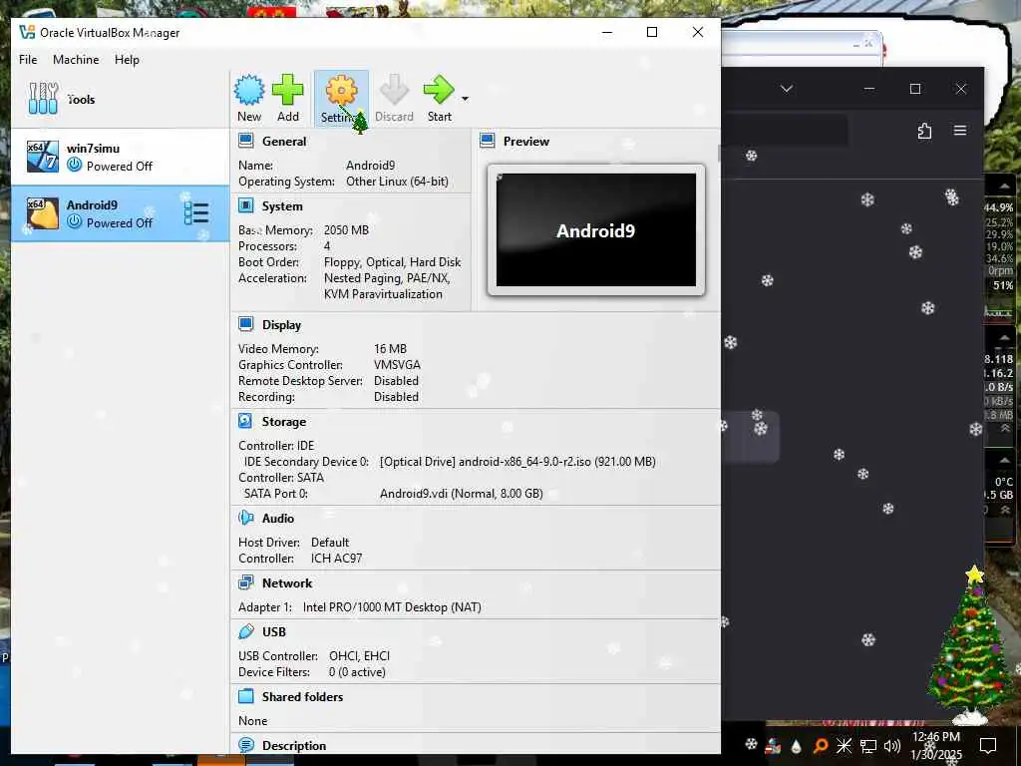Image resolution: width=1021 pixels, height=766 pixels.
Task: Click the Audio section speaker icon
Action: [x=246, y=518]
